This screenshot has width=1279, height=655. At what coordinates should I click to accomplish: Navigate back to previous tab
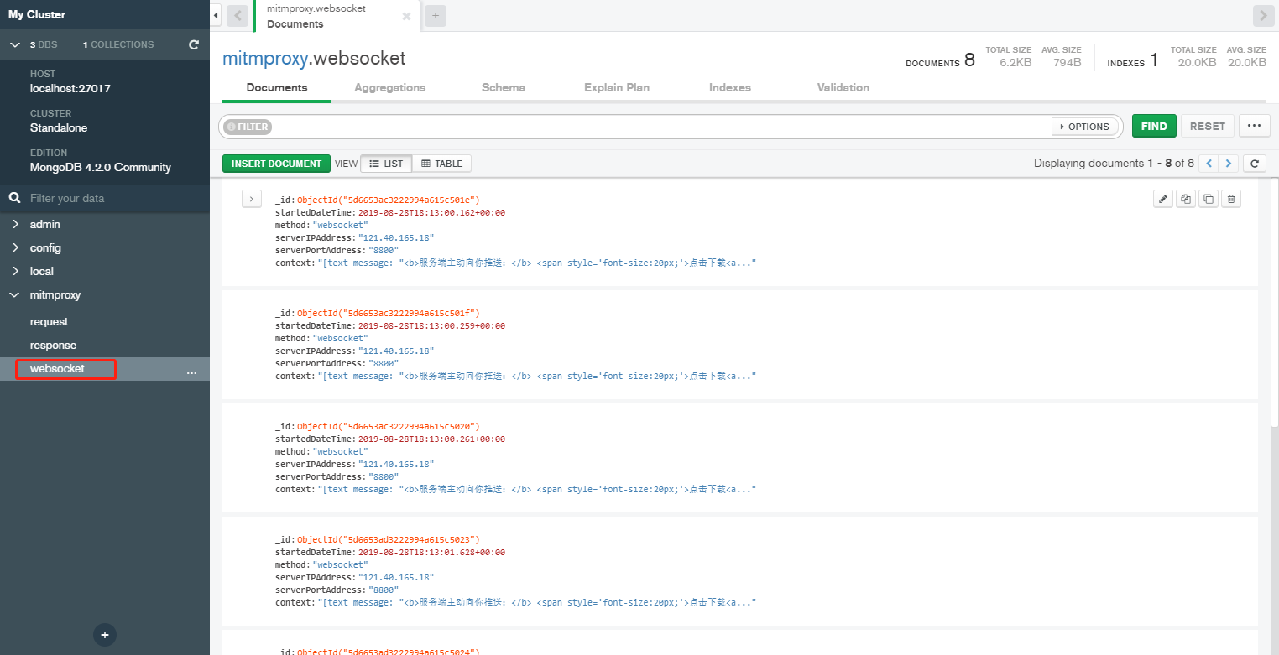238,16
